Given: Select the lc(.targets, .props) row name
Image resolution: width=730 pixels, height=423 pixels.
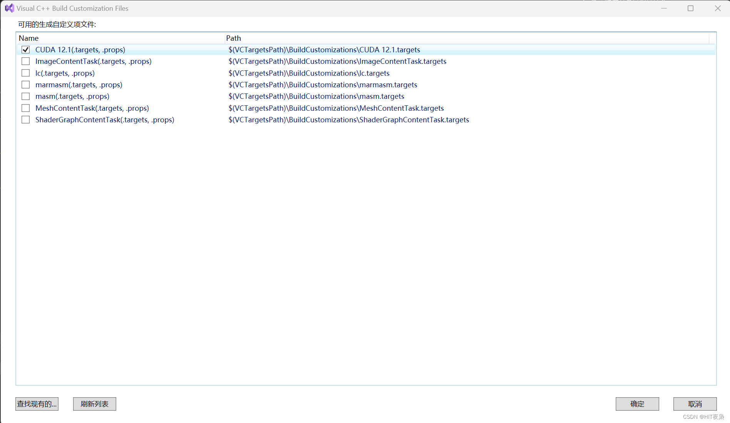Looking at the screenshot, I should click(x=65, y=73).
